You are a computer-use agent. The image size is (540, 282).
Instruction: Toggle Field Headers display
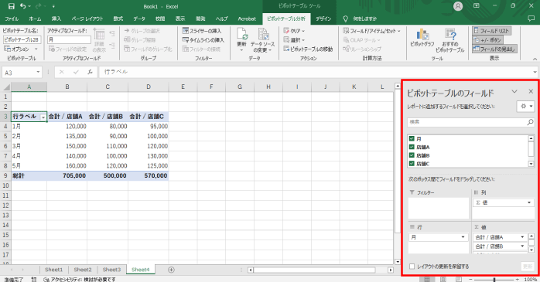494,49
